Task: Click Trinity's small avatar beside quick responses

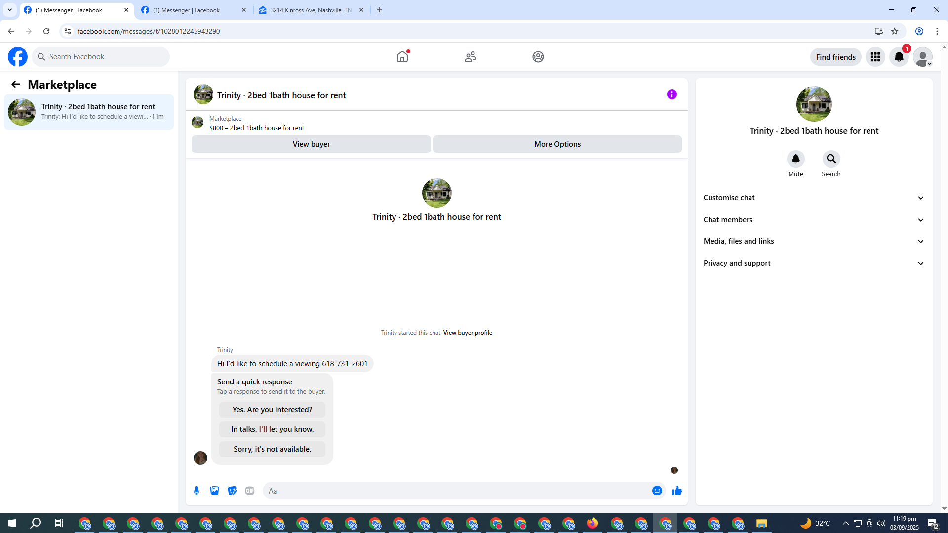Action: 200,458
